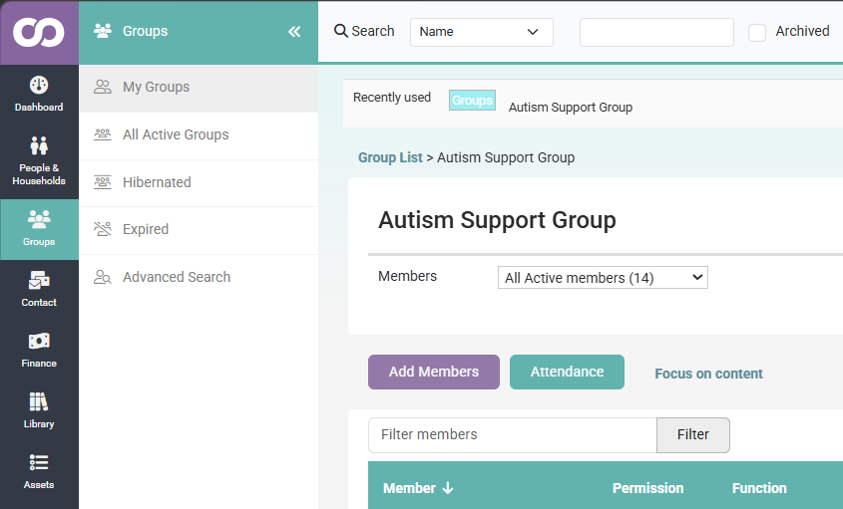843x509 pixels.
Task: Open the Finance module icon
Action: [x=39, y=341]
